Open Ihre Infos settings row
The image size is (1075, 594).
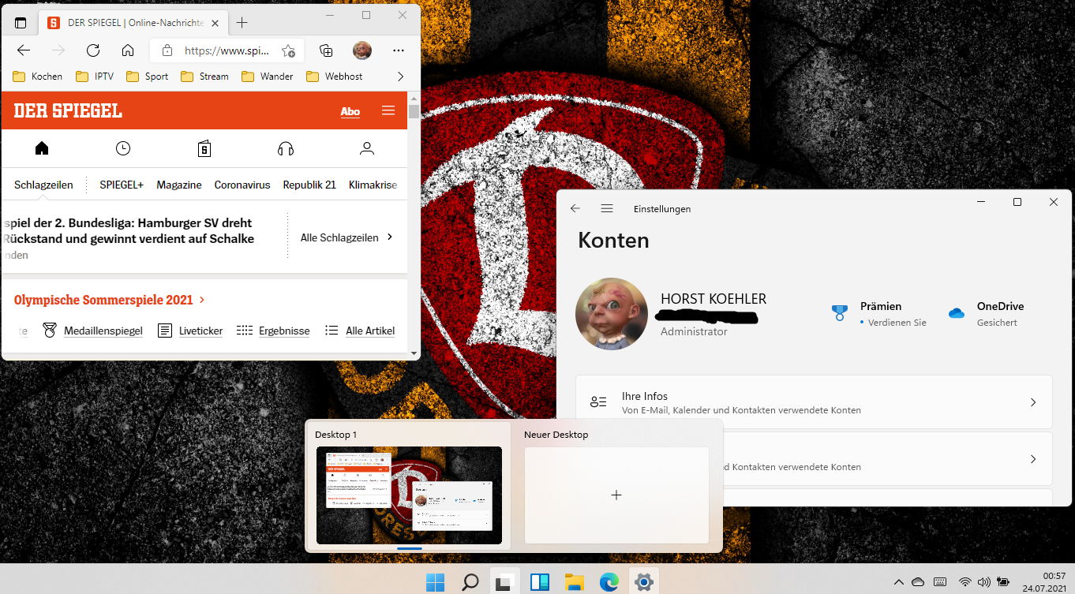tap(814, 402)
